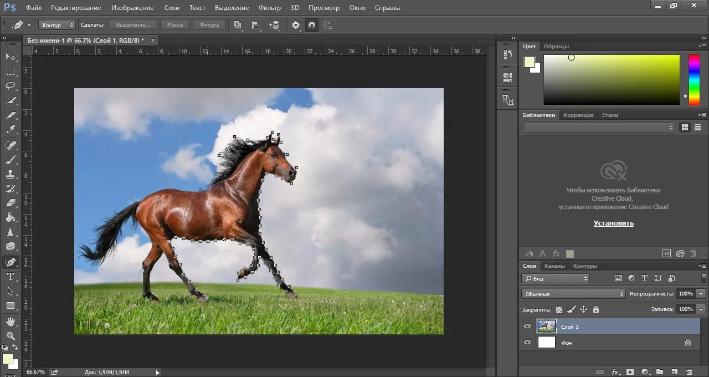Hide layer Слой 1 with eye icon
Image resolution: width=709 pixels, height=377 pixels.
pyautogui.click(x=527, y=327)
